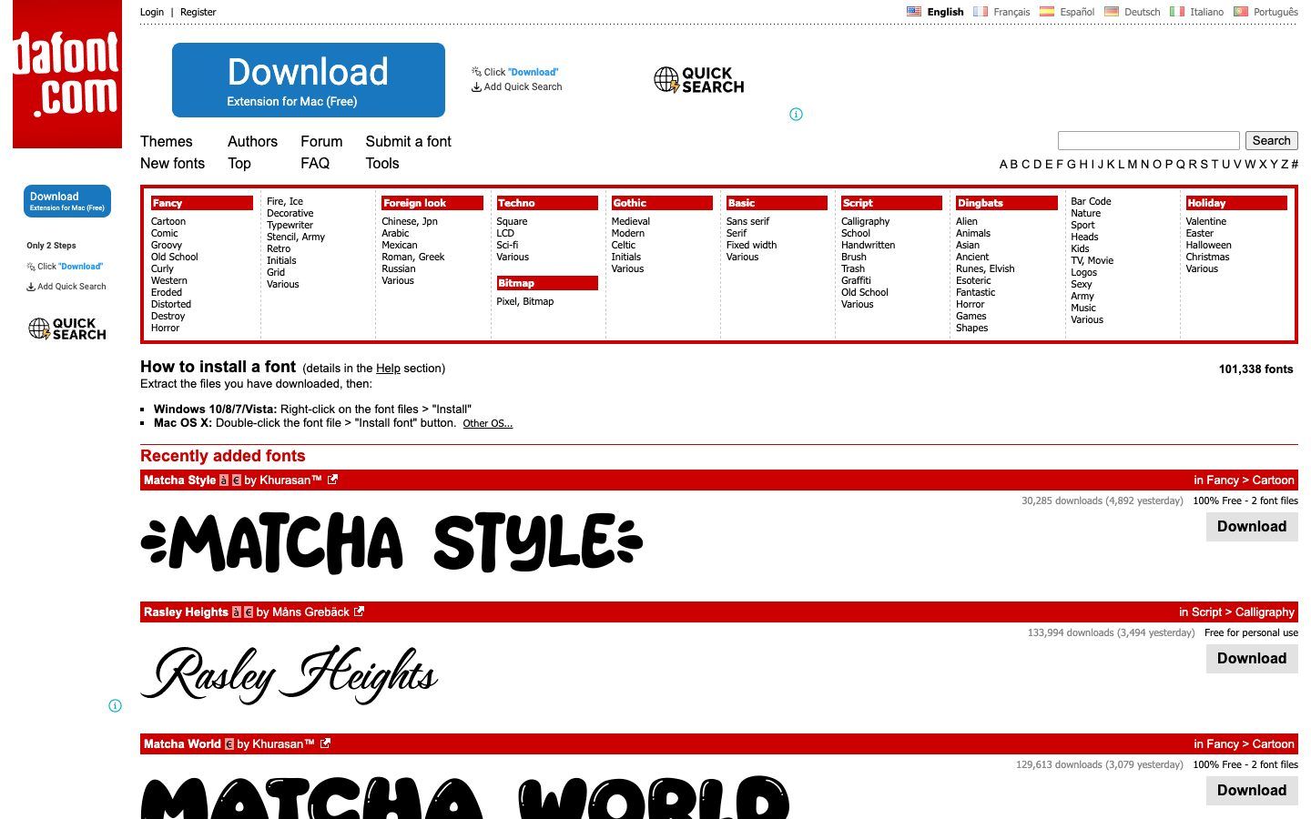Click the accents icon next to Matcha Style

coord(224,480)
